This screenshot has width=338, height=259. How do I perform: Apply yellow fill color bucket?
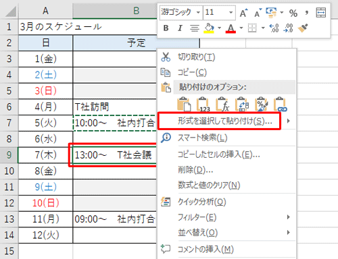click(209, 28)
